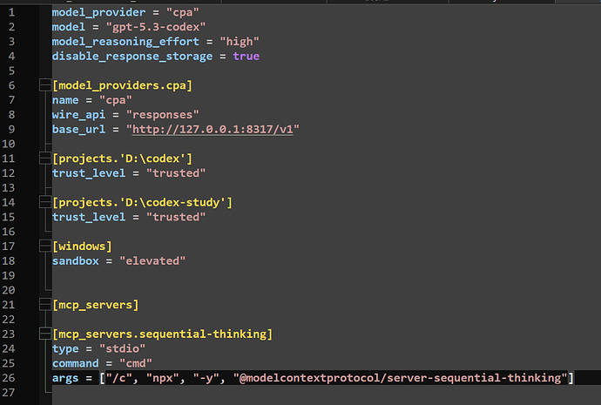Click the [windows] header text
The width and height of the screenshot is (601, 405).
click(x=82, y=246)
